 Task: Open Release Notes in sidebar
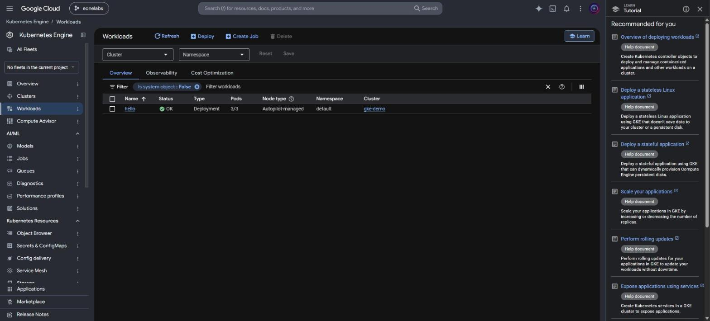pyautogui.click(x=33, y=315)
